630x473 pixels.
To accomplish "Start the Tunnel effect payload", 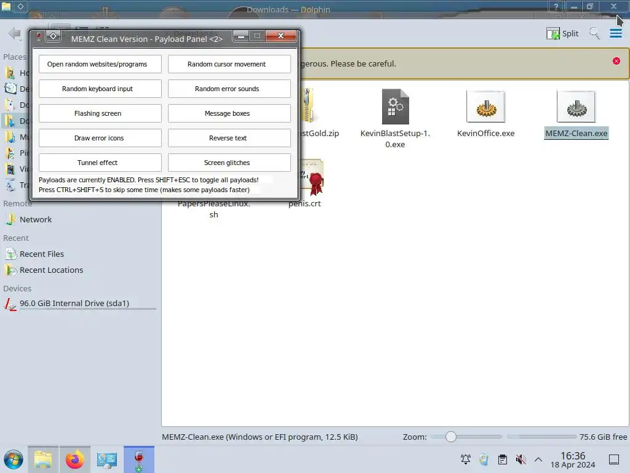I will [x=100, y=163].
